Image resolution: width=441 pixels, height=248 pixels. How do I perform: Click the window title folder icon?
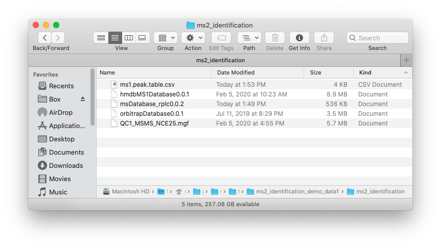191,25
